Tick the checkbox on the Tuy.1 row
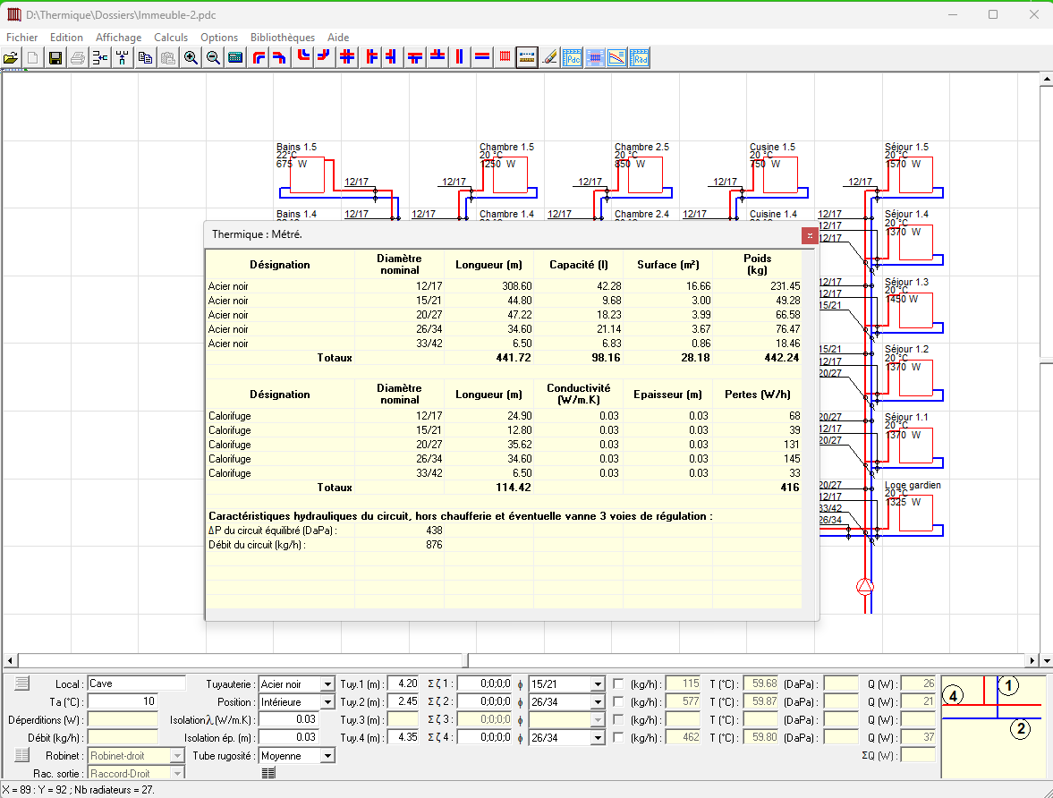Image resolution: width=1053 pixels, height=798 pixels. (619, 684)
